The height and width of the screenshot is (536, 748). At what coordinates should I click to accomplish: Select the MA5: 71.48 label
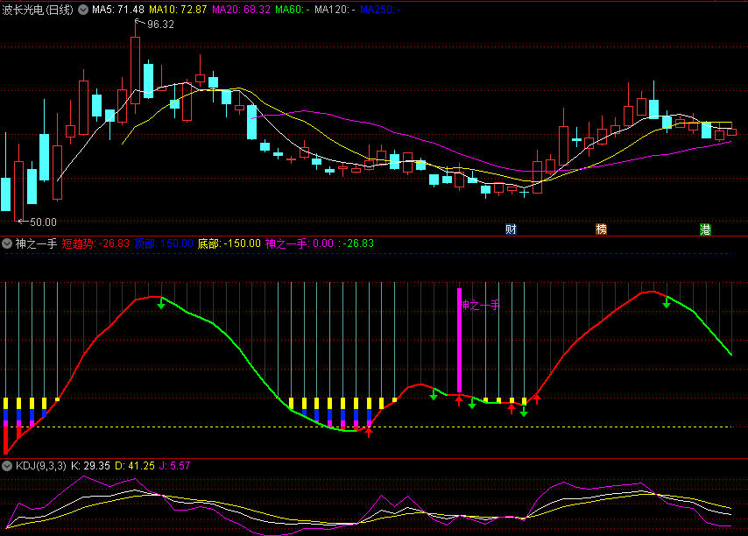(x=118, y=10)
